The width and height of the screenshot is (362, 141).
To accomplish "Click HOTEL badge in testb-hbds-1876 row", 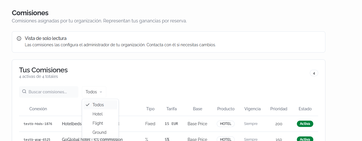I will click(x=226, y=124).
